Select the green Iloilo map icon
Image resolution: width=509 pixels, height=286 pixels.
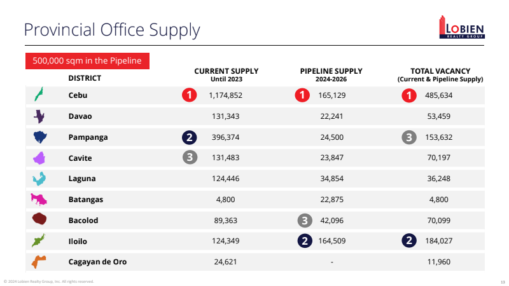[39, 241]
